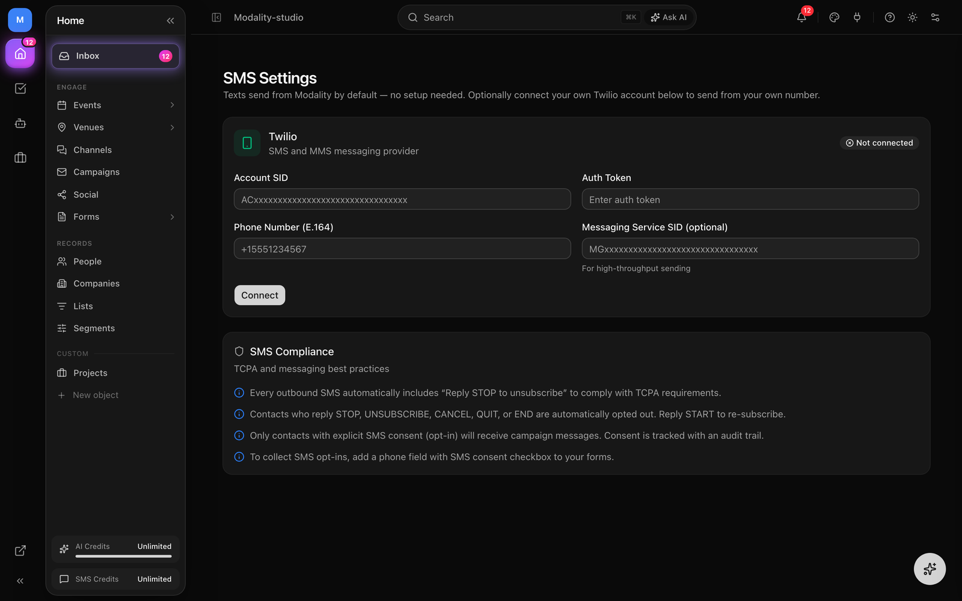962x601 pixels.
Task: Click the Not connected status badge
Action: (x=879, y=143)
